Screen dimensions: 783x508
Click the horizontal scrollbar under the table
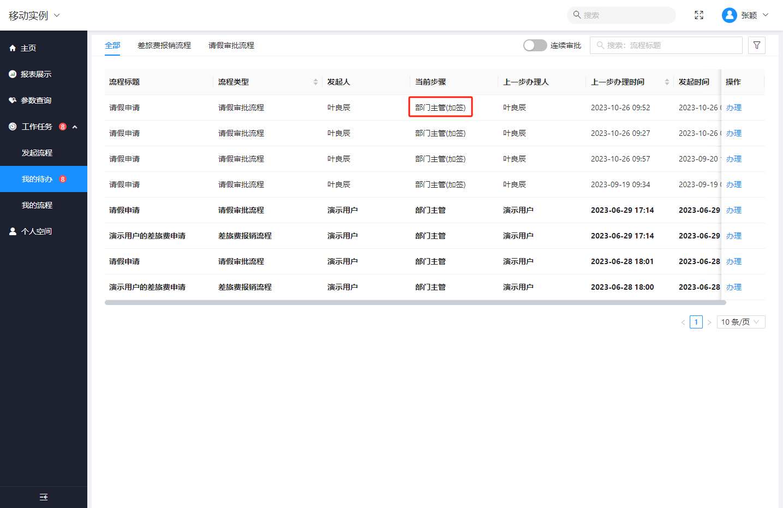[x=415, y=302]
